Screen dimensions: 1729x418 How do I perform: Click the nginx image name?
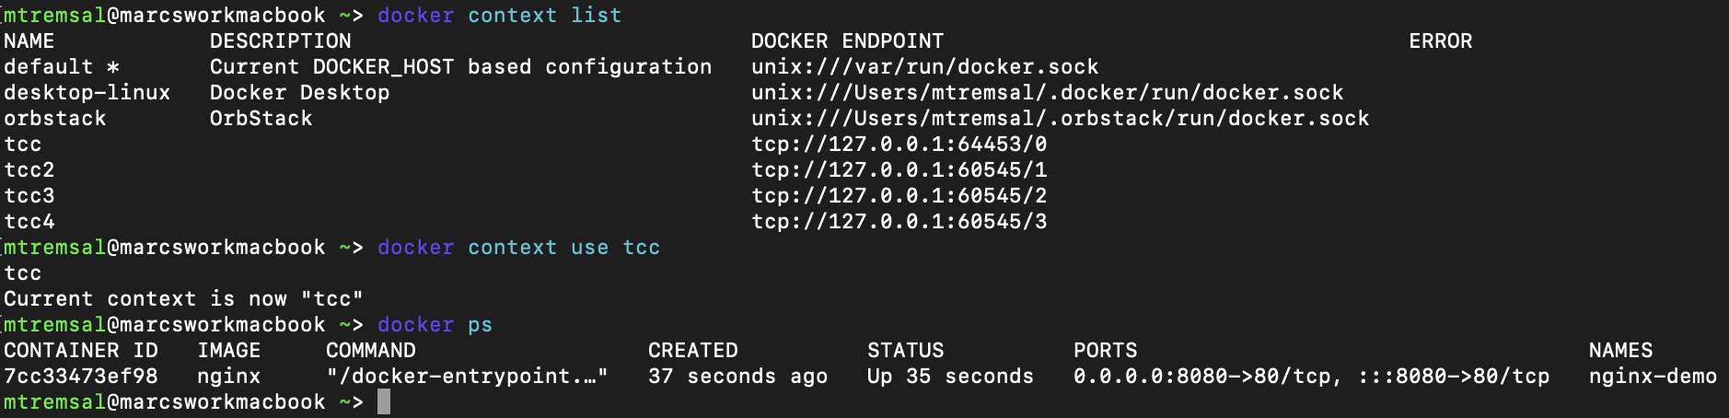[x=228, y=377]
